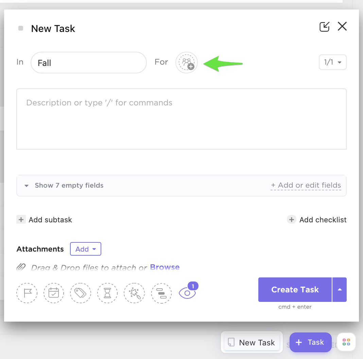Open the Attachments Add dropdown
363x359 pixels.
(x=86, y=249)
